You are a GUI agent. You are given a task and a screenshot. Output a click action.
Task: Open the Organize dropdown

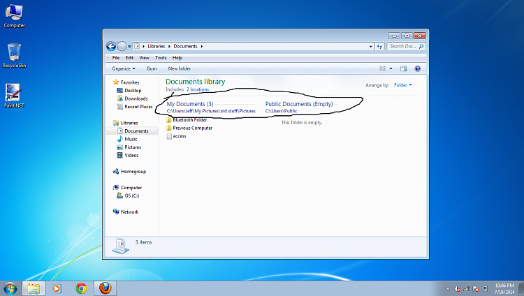point(124,68)
